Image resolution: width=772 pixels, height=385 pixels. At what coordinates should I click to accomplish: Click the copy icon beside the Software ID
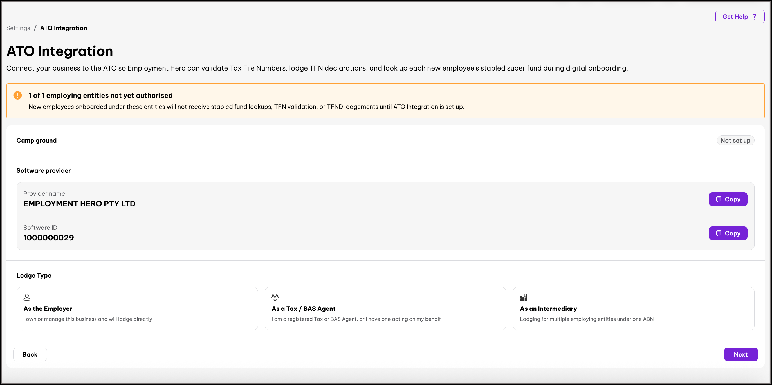click(x=718, y=233)
